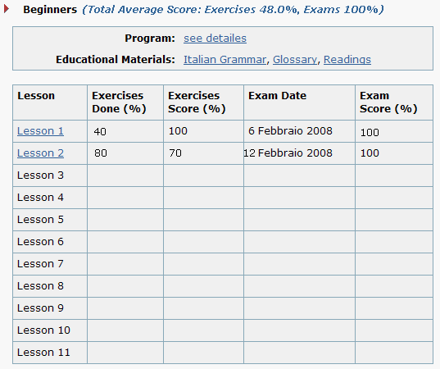Click the Lesson 7 row label

pos(40,264)
